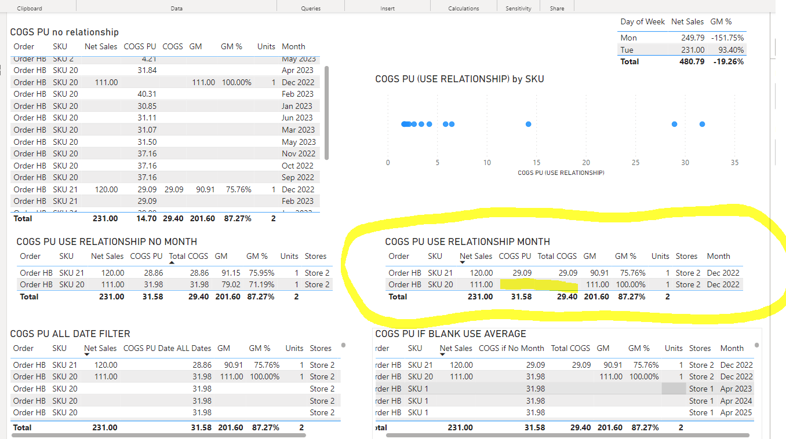
Task: Click the COGS PU (USE RELATIONSHIP) by SKU chart title
Action: tap(460, 79)
